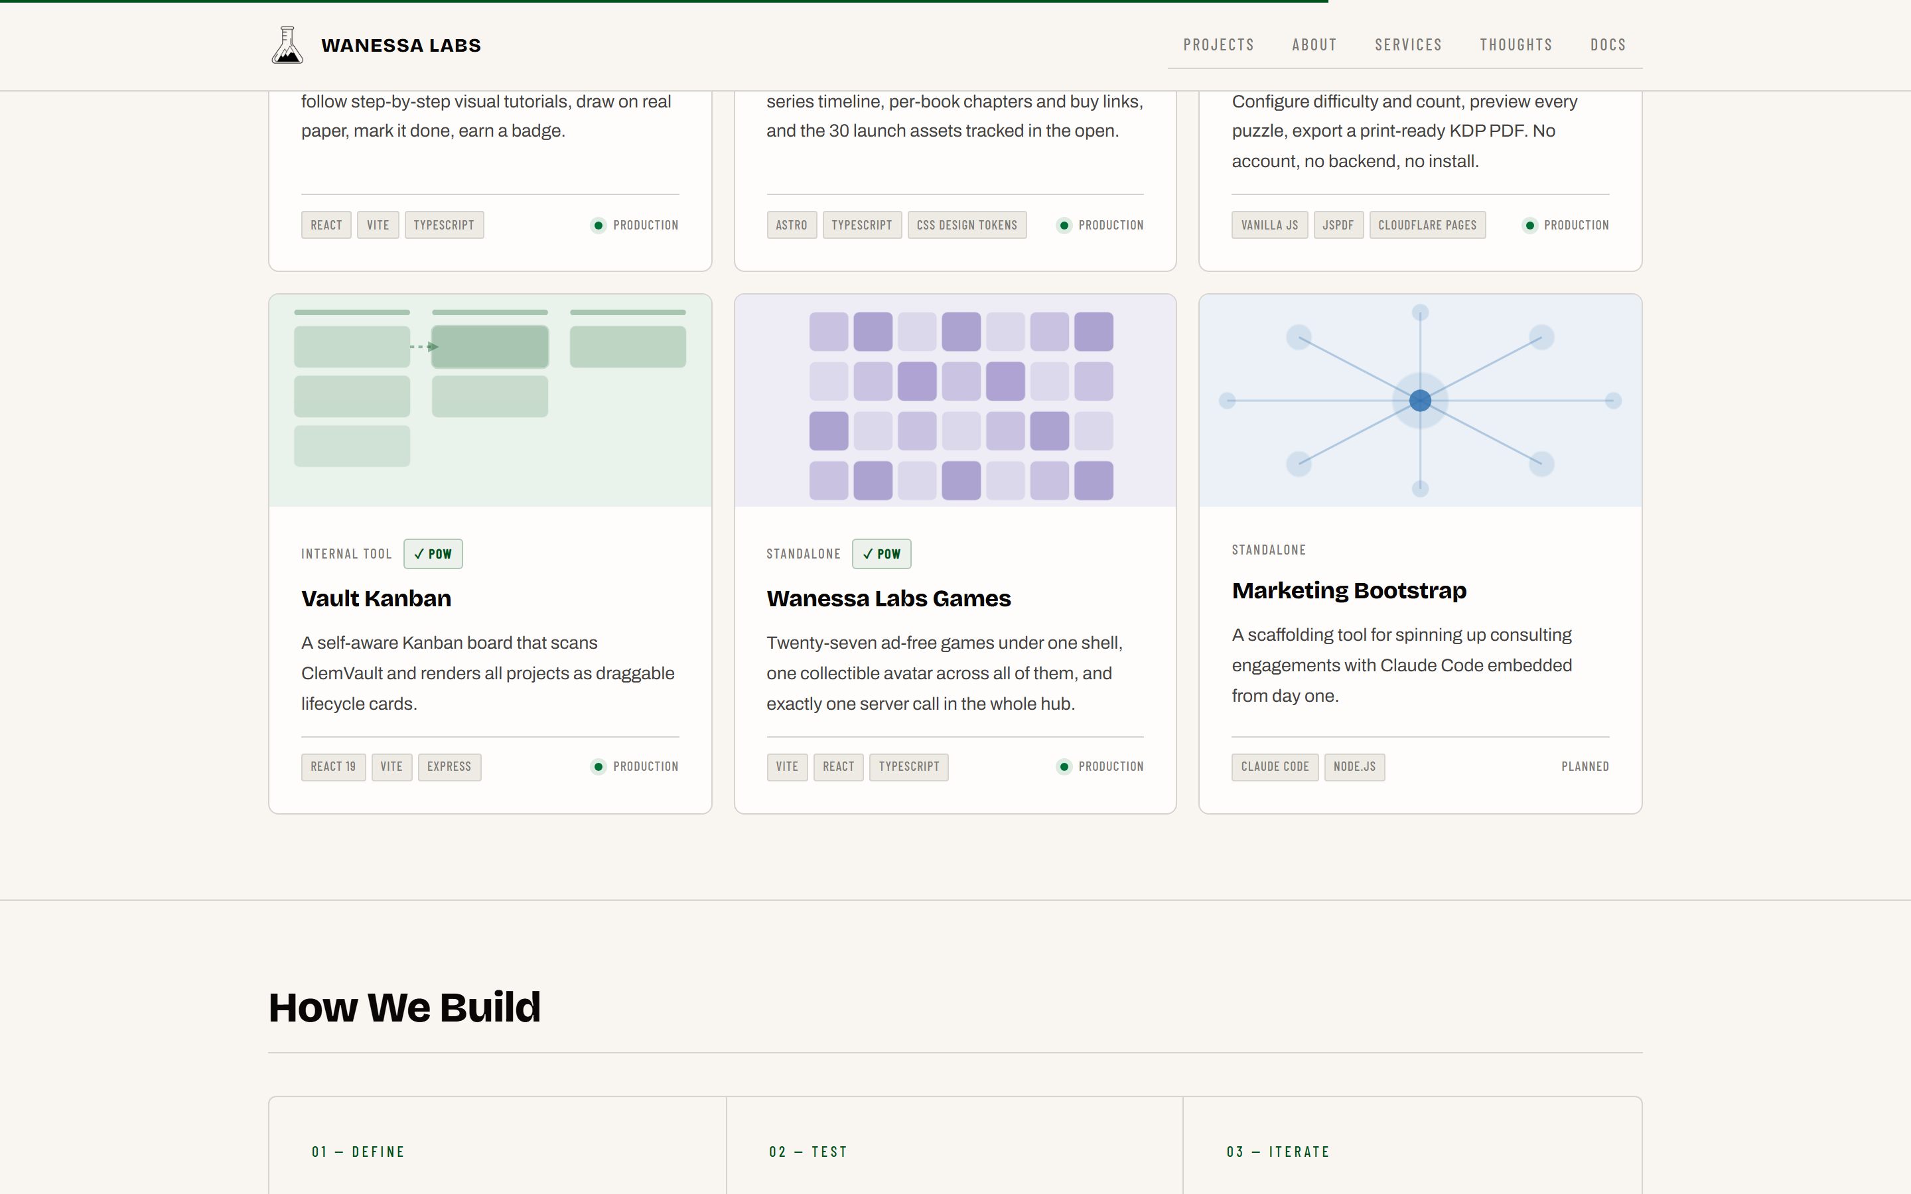Click the TYPESCRIPT tag on Wanessa Labs Games

pos(909,767)
